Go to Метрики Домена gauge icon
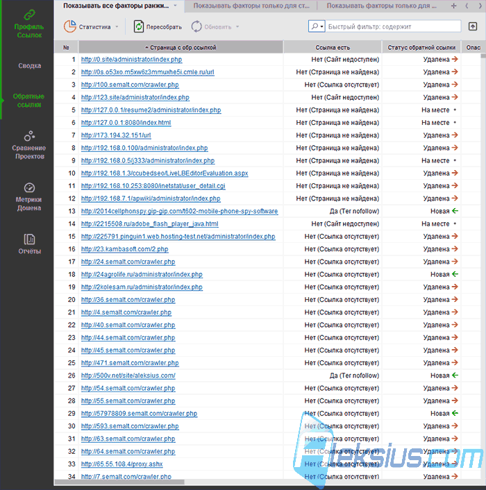Viewport: 486px width, 490px height. click(x=29, y=188)
